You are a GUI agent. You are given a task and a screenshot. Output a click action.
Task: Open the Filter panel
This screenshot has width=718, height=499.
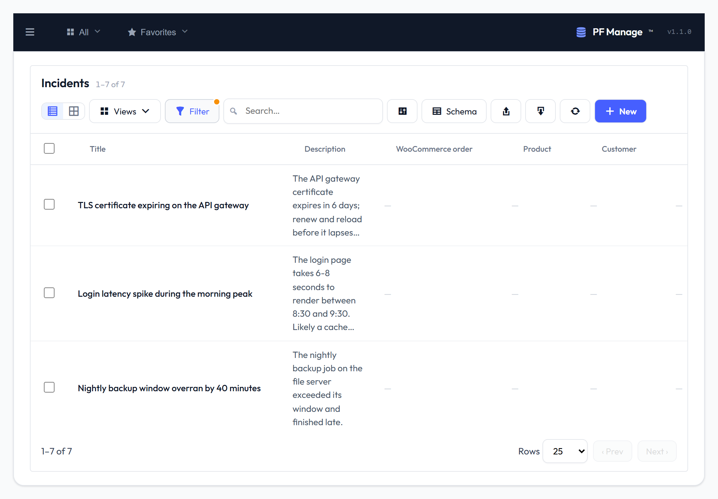(x=192, y=111)
